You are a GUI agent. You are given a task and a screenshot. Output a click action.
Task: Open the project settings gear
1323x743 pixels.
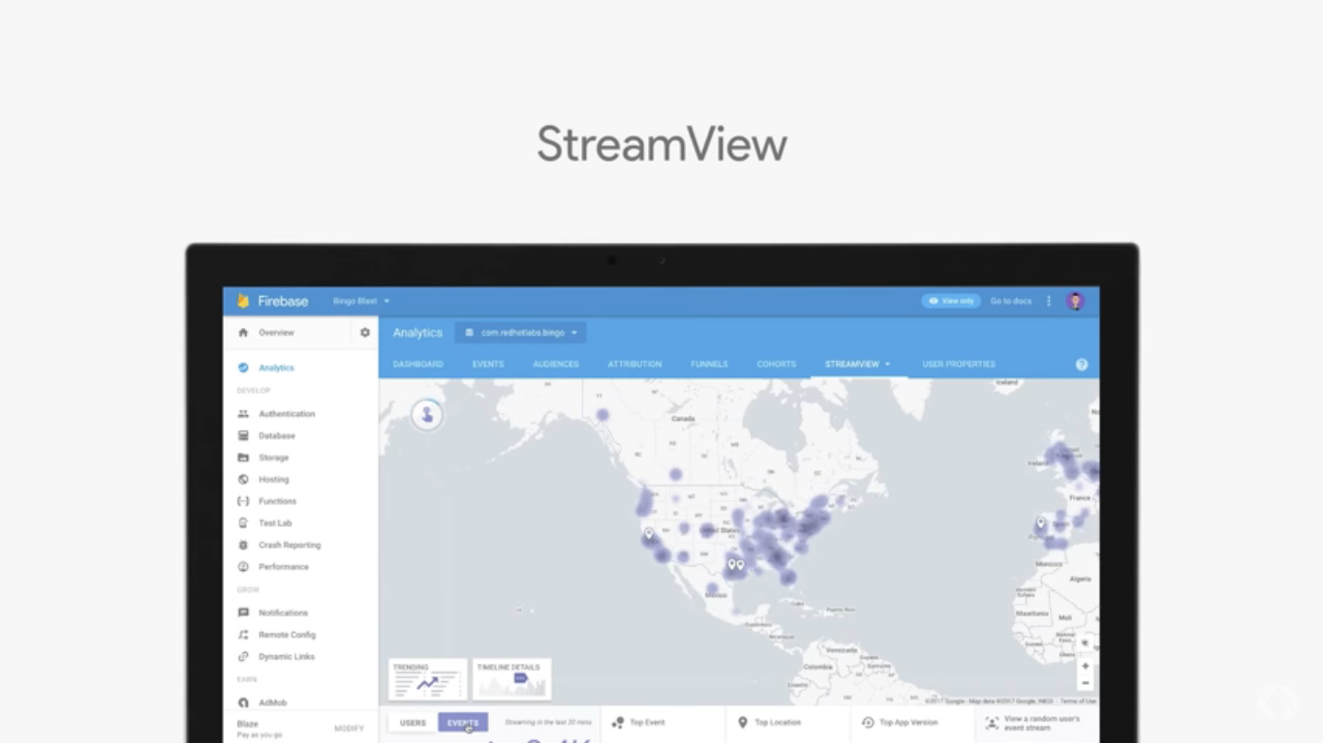coord(365,333)
